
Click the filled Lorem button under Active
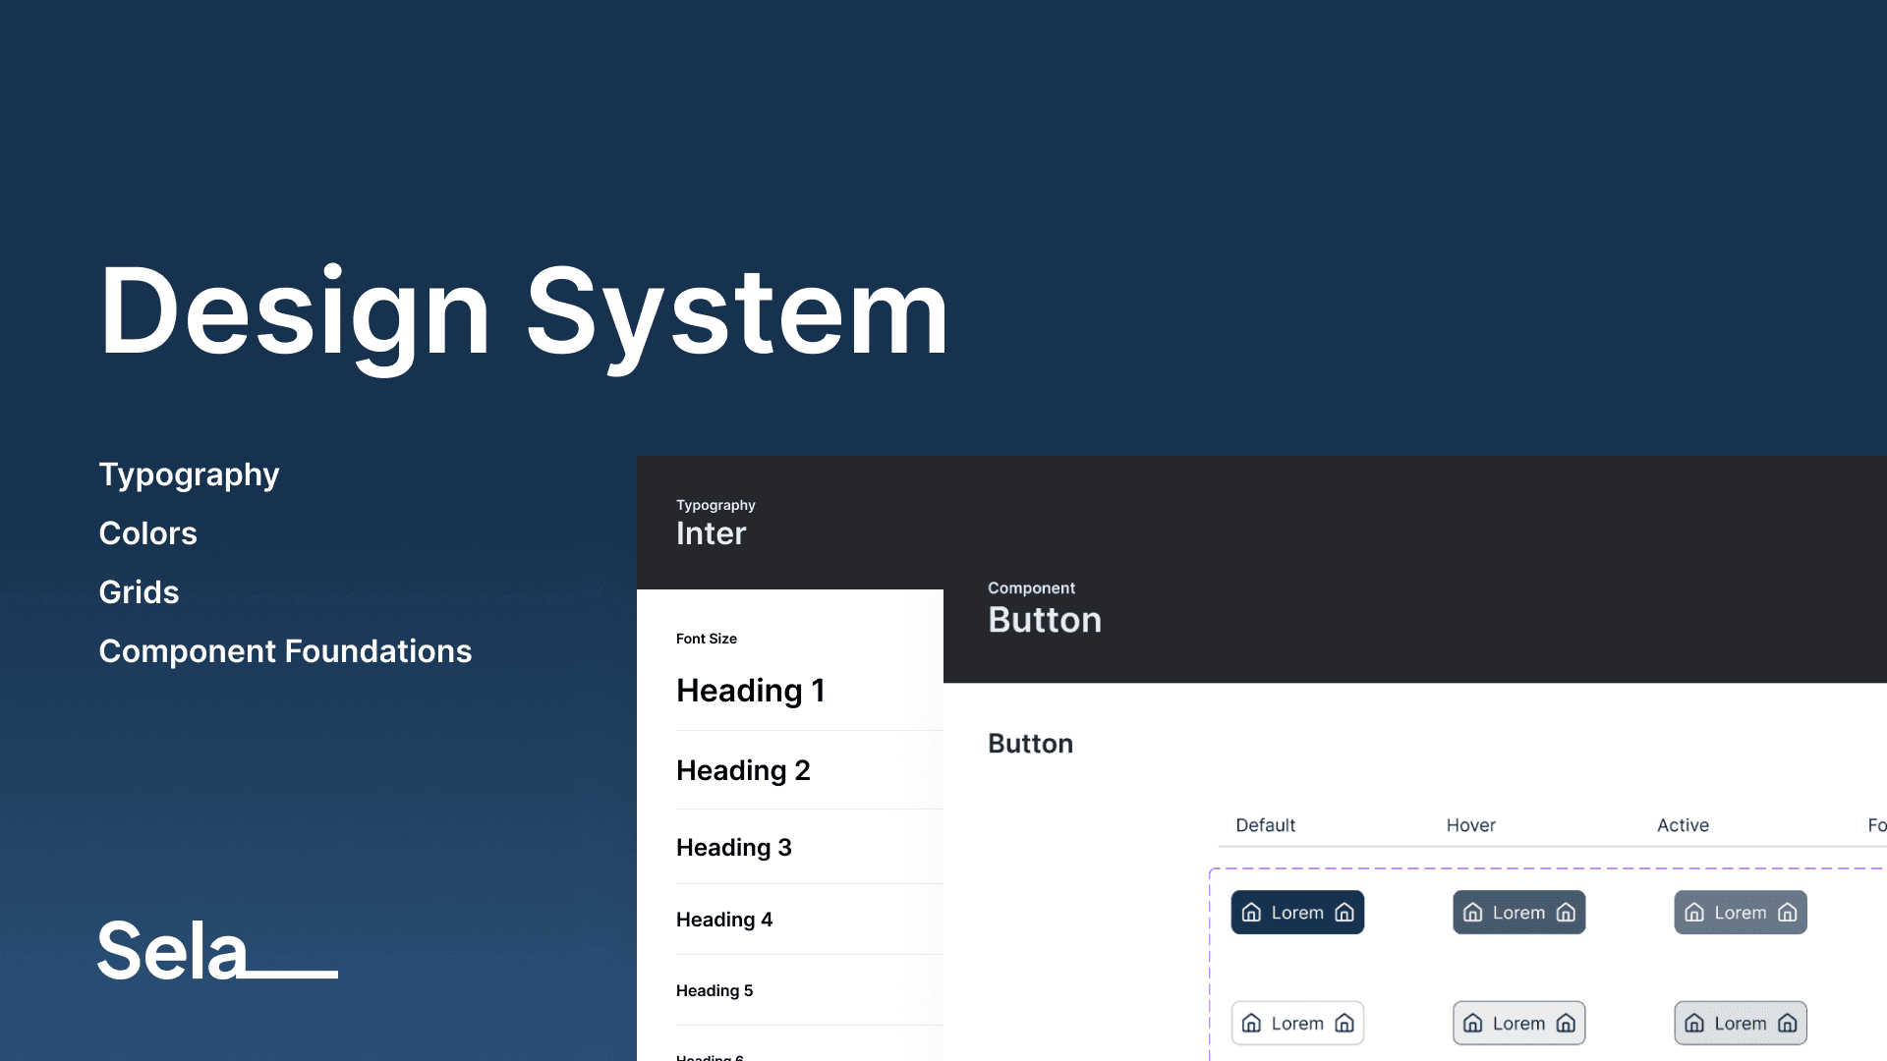coord(1741,913)
